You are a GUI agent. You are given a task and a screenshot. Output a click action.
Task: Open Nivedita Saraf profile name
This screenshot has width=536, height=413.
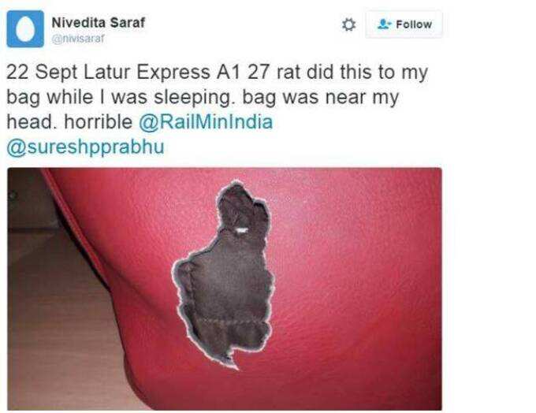(98, 23)
